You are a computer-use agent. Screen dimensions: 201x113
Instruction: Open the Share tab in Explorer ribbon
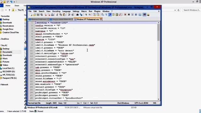coord(17,6)
